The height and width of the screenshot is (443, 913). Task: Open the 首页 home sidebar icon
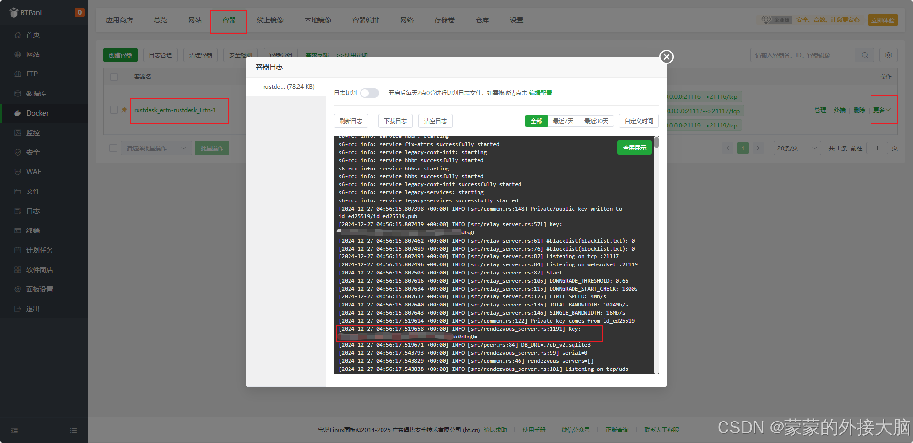(18, 35)
